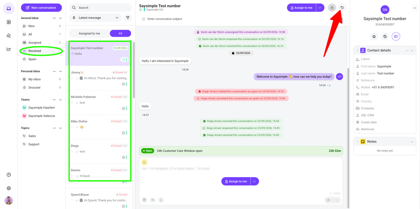Screen dimensions: 420x209
Task: Open the Personal inbox more options dots
Action: click(x=54, y=71)
